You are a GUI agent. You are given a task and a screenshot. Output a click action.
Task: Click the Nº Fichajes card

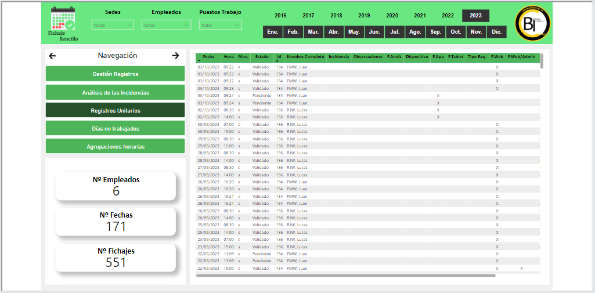(116, 257)
